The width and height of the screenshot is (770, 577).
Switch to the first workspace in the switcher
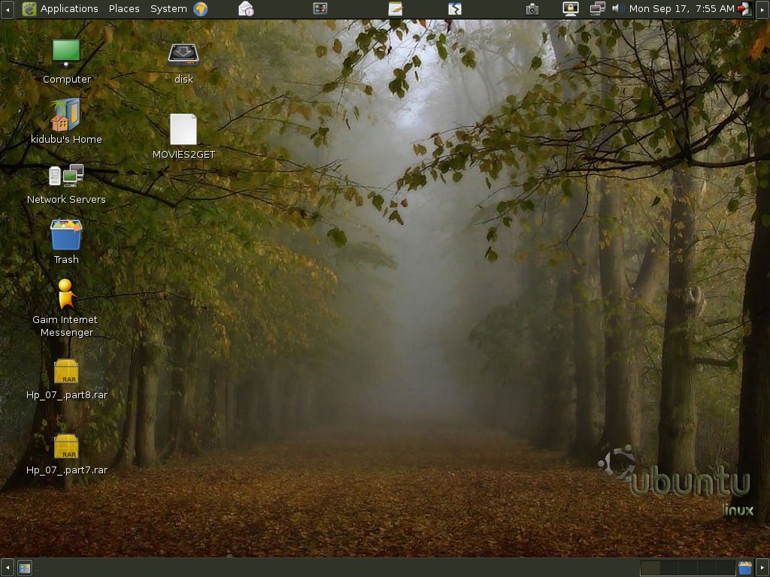tap(650, 568)
